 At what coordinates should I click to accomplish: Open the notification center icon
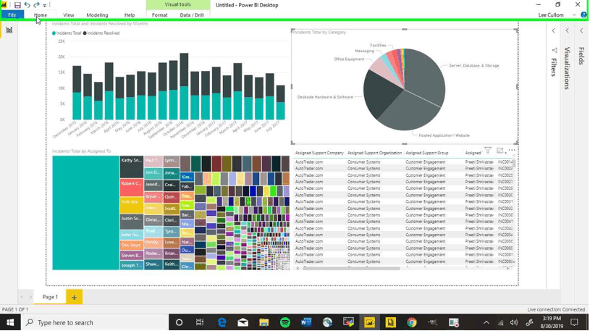574,323
